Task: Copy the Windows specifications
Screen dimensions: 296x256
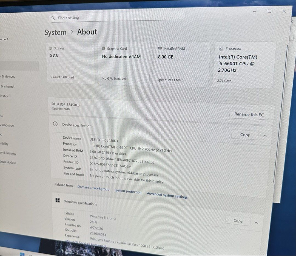Action: tap(238, 221)
